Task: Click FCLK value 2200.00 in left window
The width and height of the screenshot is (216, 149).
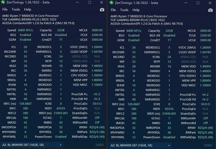Action: (x=97, y=35)
